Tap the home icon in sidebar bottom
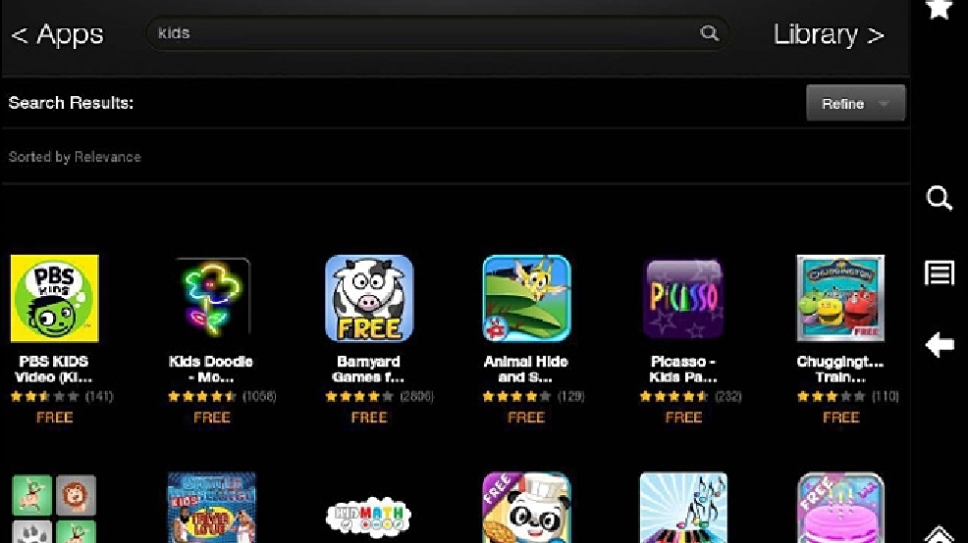This screenshot has width=968, height=543. tap(939, 534)
